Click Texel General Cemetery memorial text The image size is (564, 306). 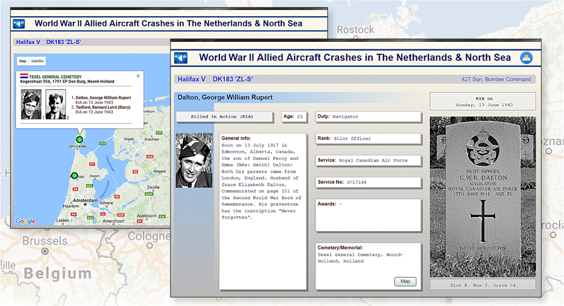tap(360, 258)
